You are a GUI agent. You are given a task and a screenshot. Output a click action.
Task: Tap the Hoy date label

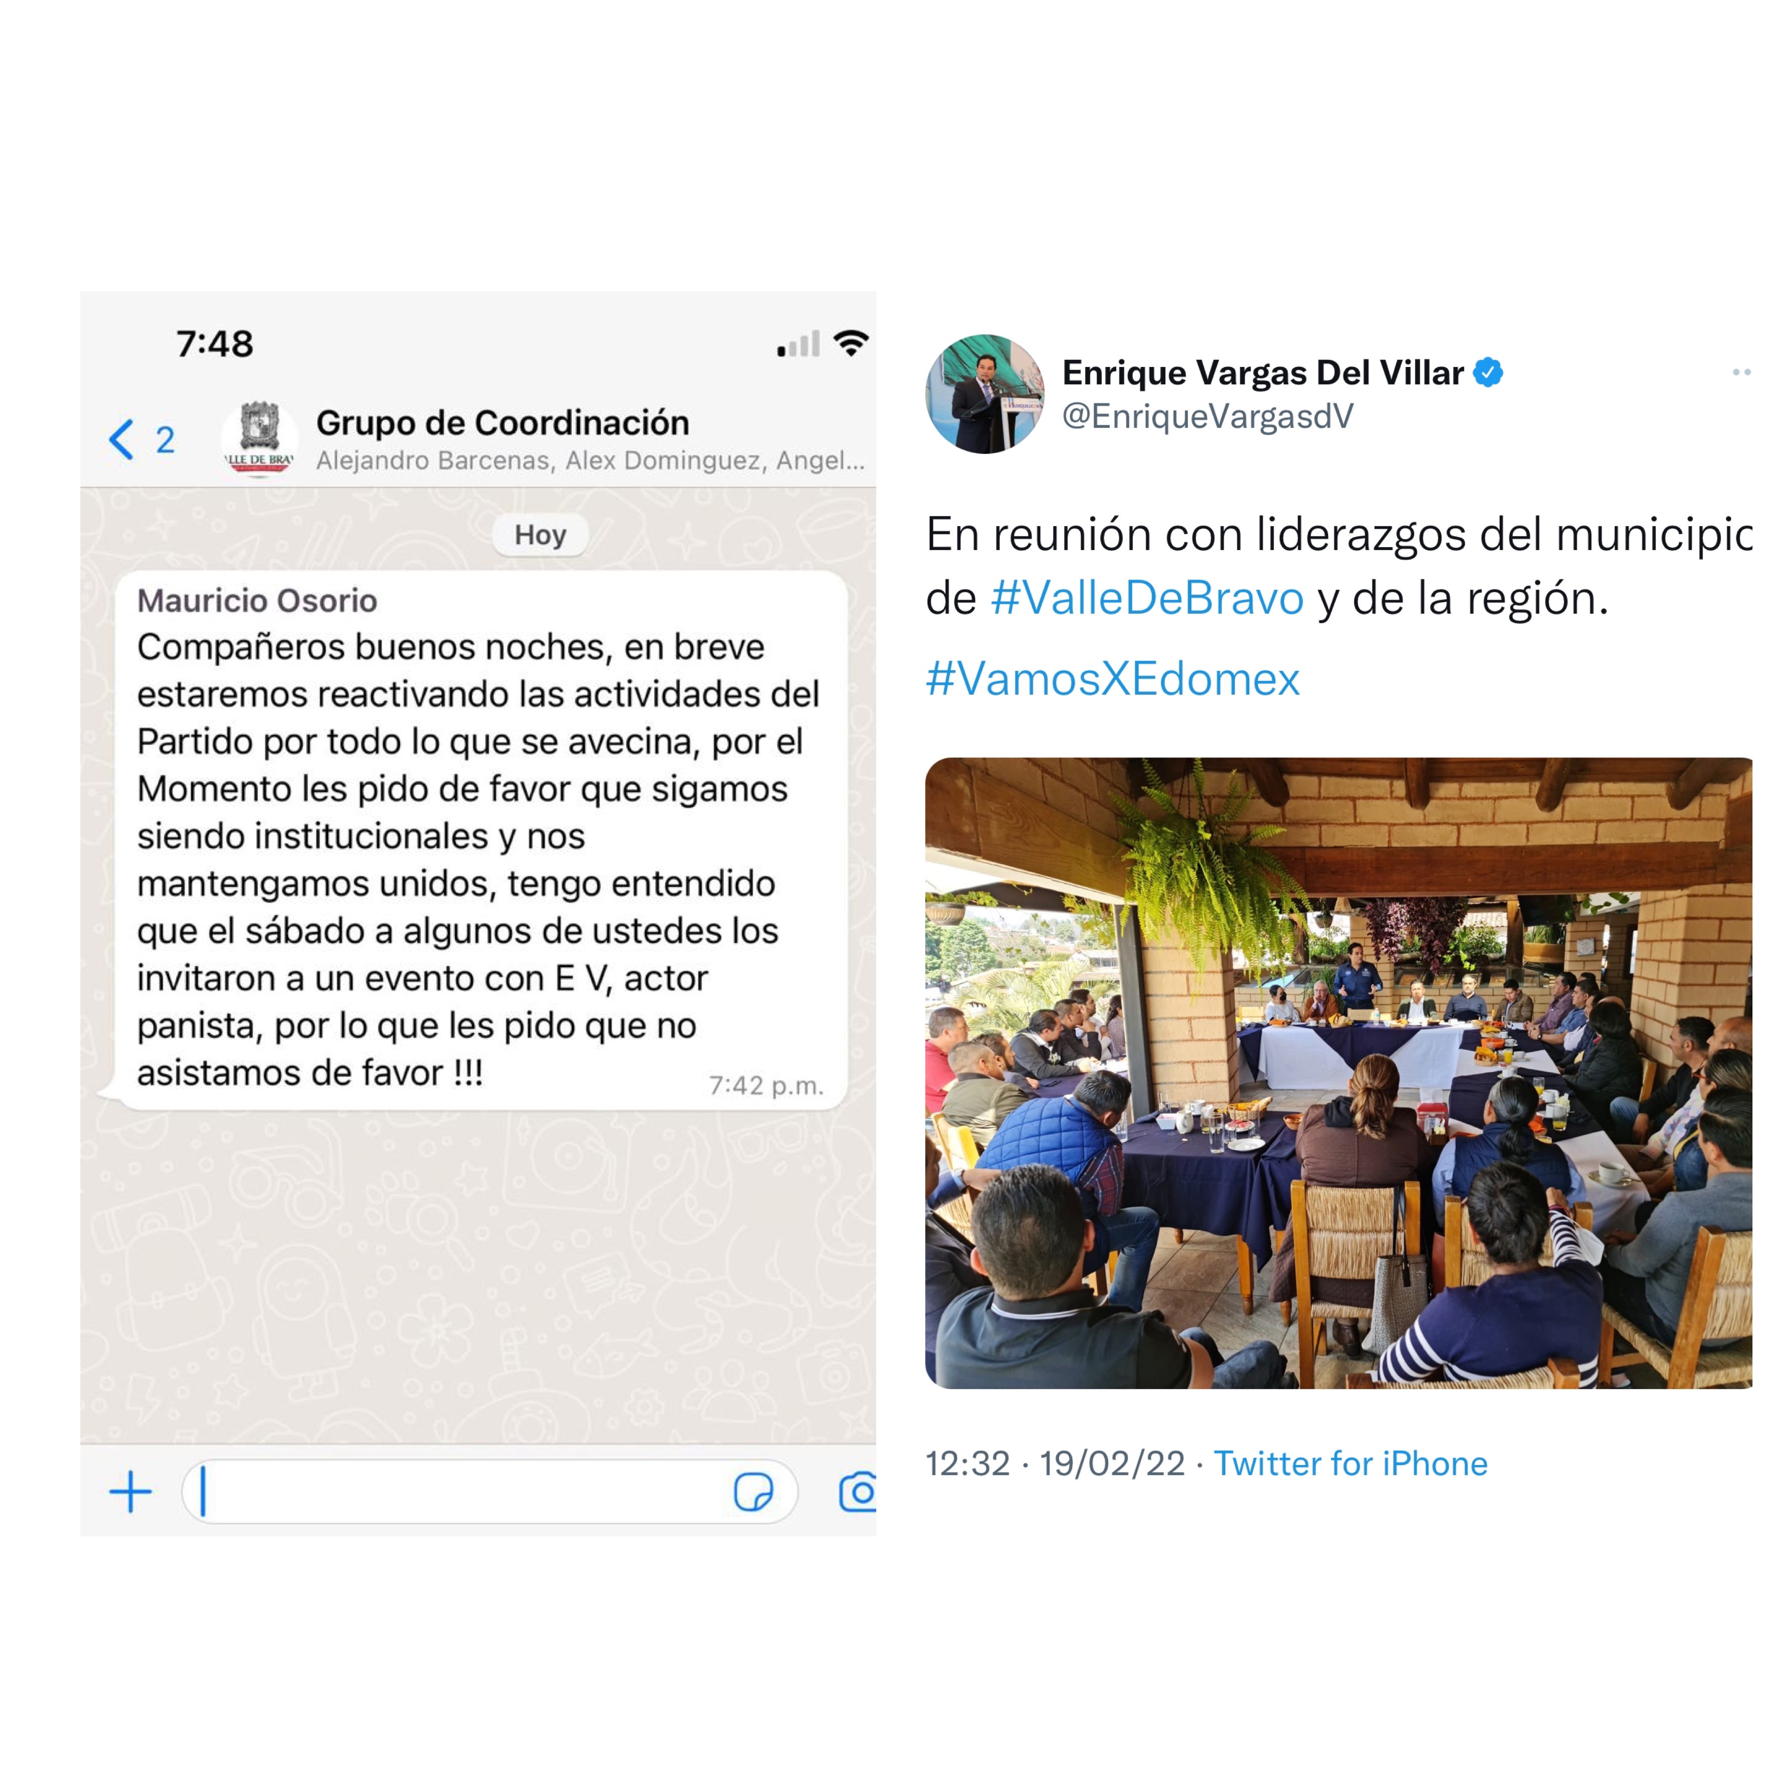pos(540,535)
